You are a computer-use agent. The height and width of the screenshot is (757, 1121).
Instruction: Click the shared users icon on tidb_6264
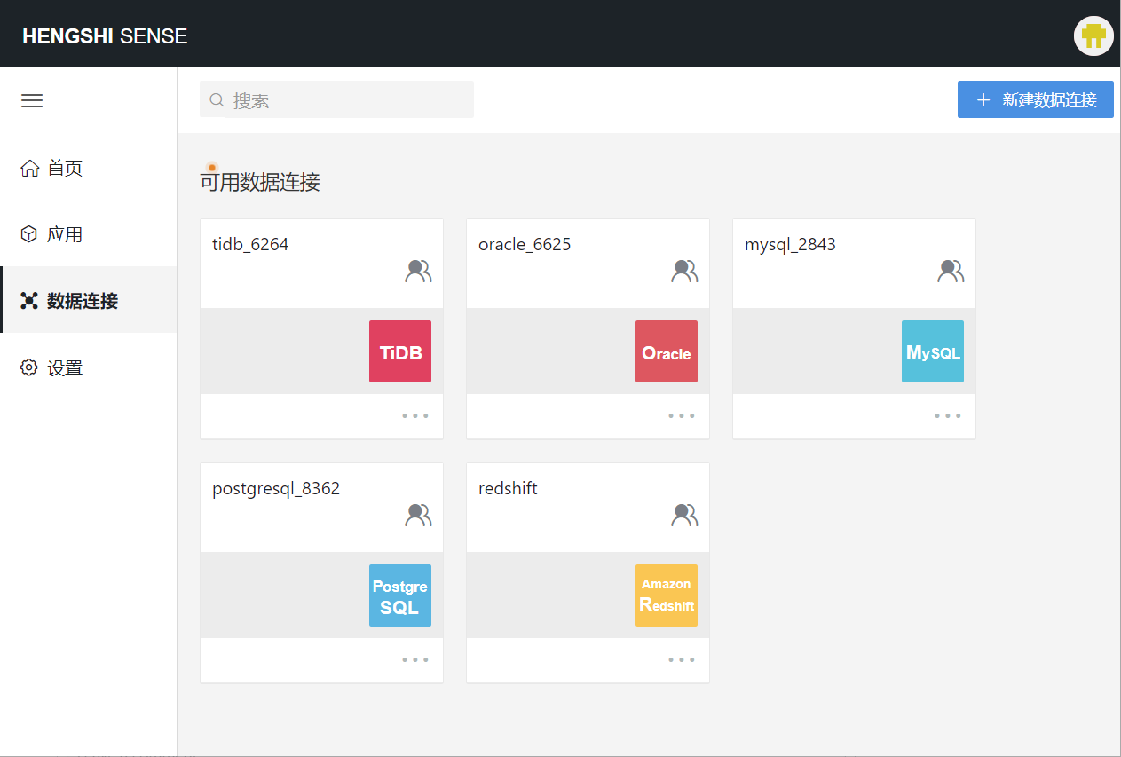[418, 271]
